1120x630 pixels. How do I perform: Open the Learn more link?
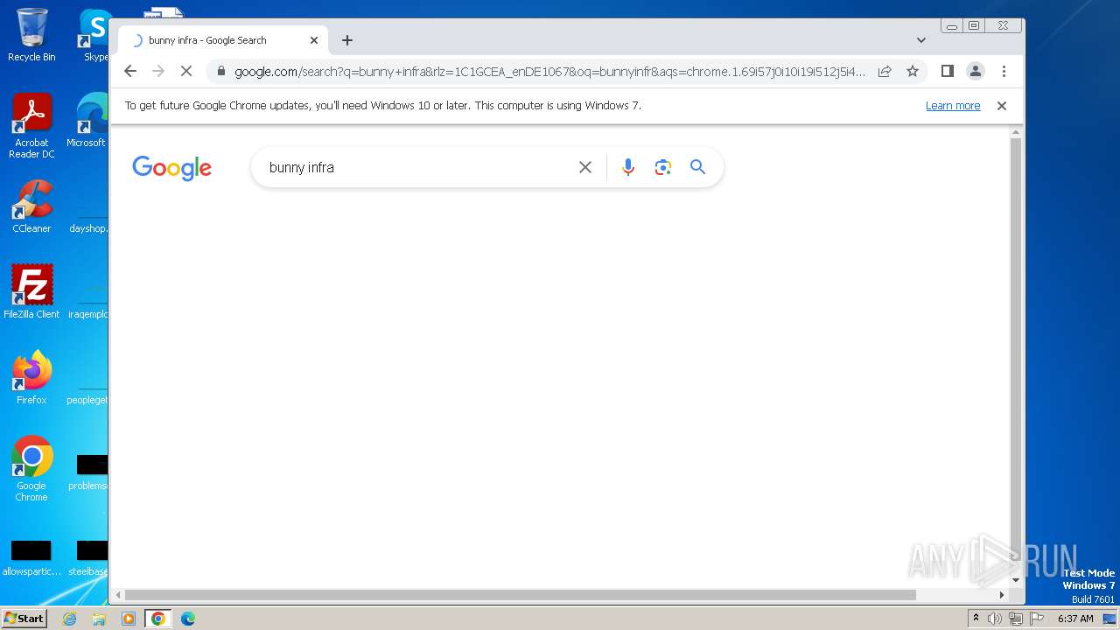pos(953,106)
